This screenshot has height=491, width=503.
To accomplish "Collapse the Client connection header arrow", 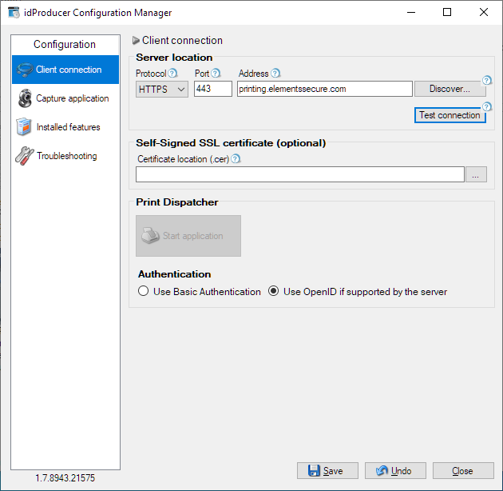I will (136, 41).
